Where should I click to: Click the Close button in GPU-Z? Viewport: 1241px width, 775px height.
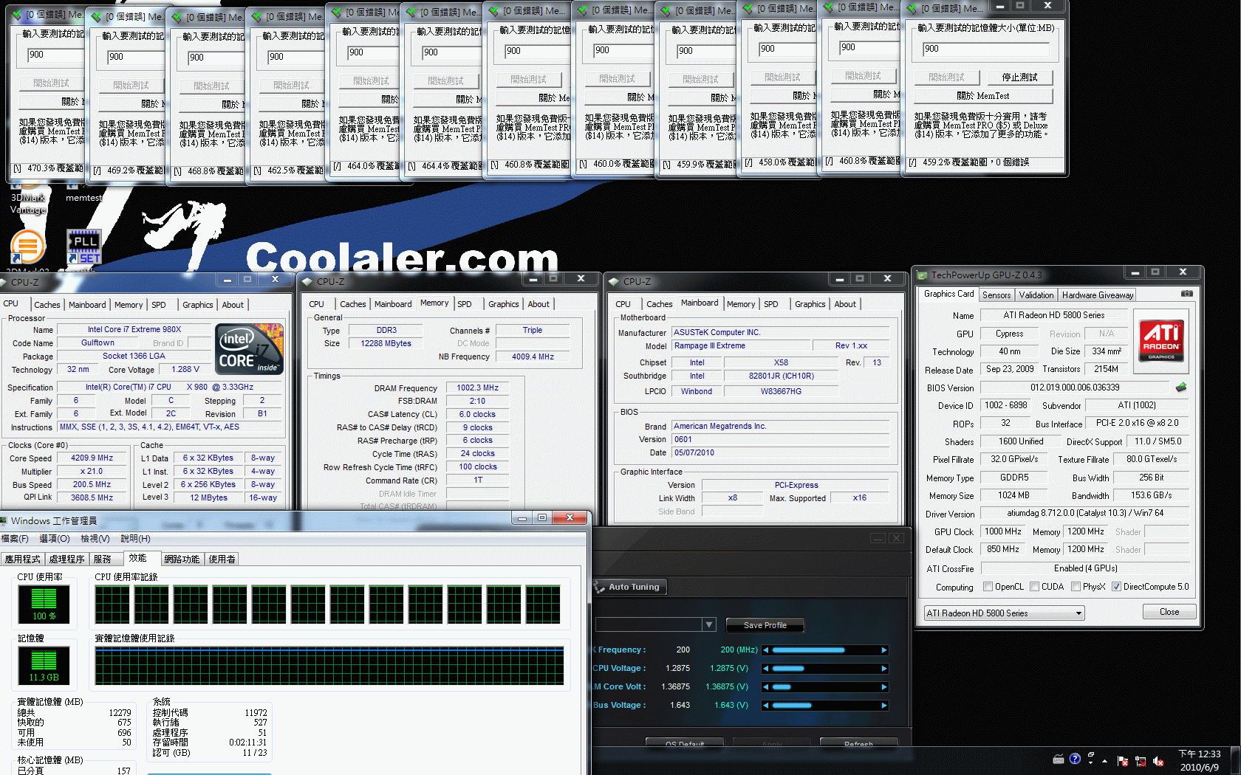pos(1169,612)
